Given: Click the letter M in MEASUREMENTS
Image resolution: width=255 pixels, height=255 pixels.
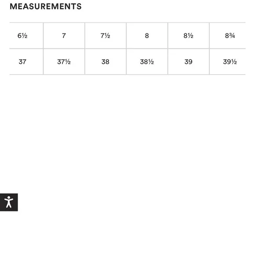Looking at the screenshot, I should 13,7.
